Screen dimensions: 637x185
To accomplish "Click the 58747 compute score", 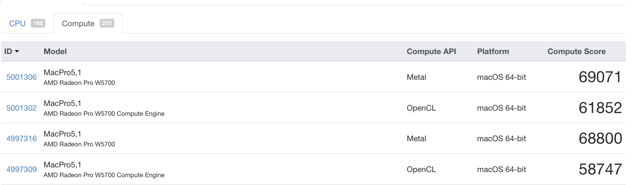I will [600, 169].
